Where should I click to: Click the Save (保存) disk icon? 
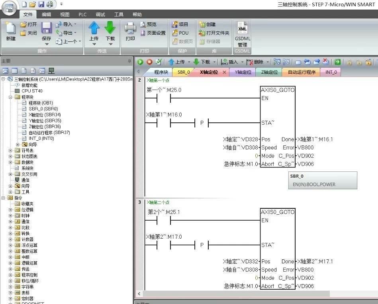click(x=46, y=28)
